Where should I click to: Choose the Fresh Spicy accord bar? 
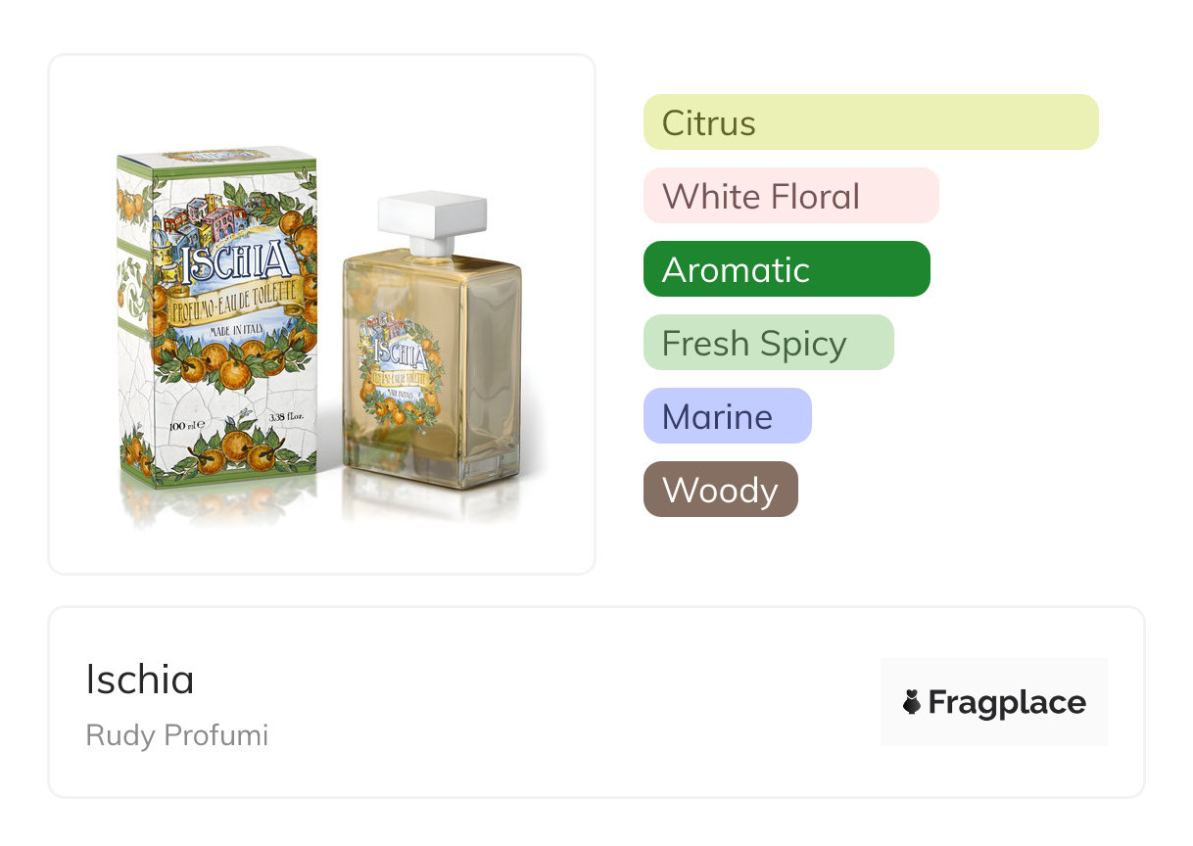tap(768, 343)
